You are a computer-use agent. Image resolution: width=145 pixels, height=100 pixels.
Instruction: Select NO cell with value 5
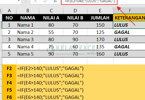click(9, 54)
